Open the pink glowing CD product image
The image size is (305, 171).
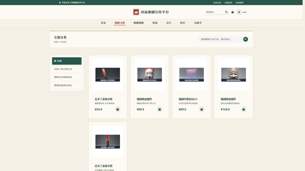click(192, 74)
